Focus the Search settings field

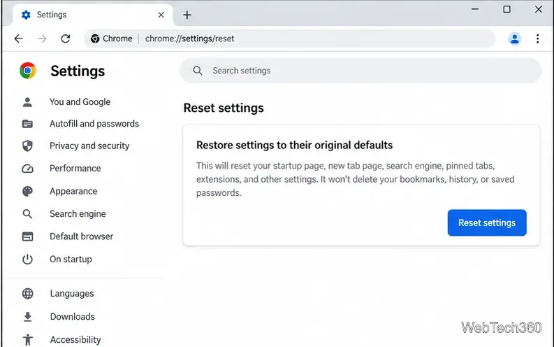click(x=360, y=71)
